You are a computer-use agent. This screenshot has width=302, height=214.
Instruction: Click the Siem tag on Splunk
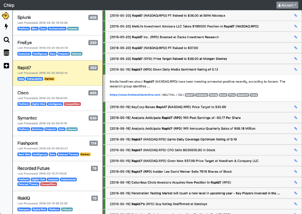(x=35, y=29)
